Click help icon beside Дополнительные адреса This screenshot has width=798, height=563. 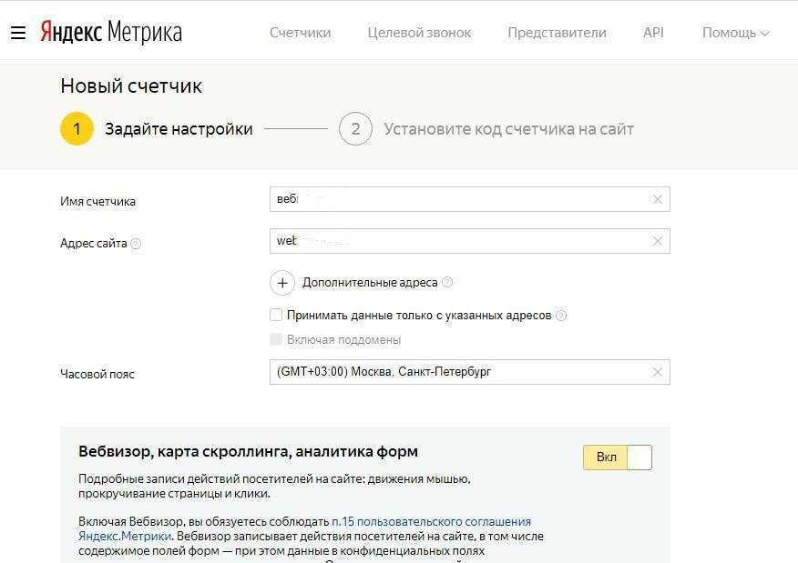[447, 283]
